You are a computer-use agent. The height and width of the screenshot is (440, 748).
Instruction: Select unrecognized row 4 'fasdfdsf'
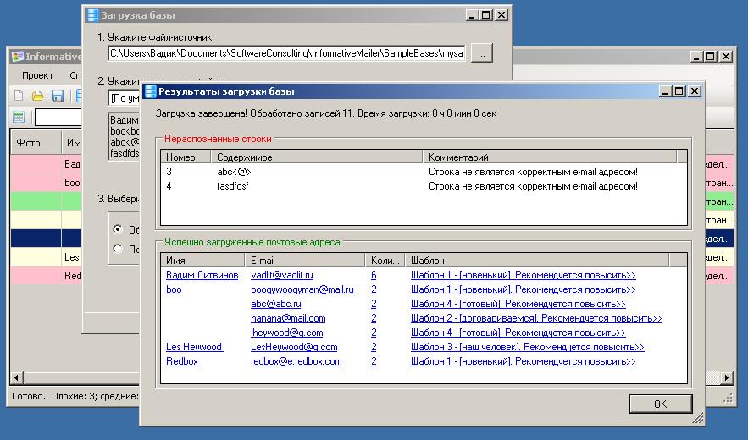pyautogui.click(x=424, y=186)
